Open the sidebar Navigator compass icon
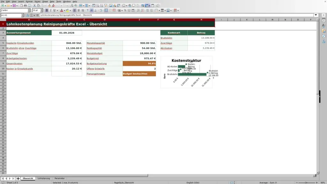327x184 pixels. [324, 36]
